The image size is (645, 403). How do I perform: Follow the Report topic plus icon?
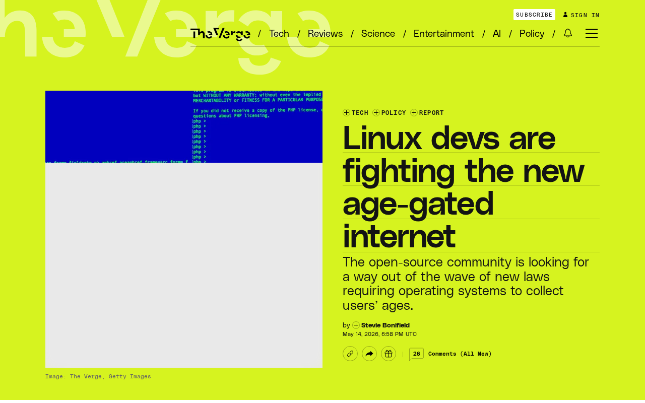pyautogui.click(x=414, y=113)
